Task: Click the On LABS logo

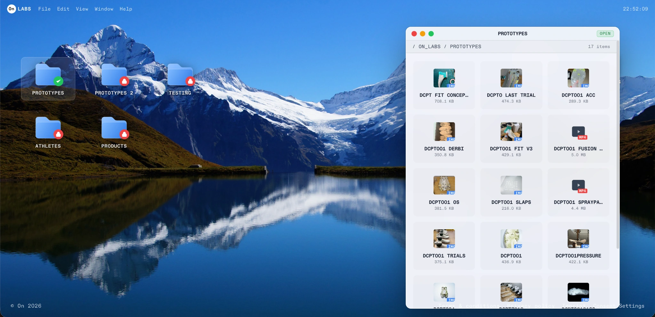Action: (19, 9)
